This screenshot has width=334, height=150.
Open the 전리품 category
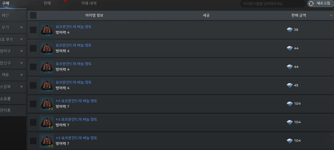click(13, 111)
